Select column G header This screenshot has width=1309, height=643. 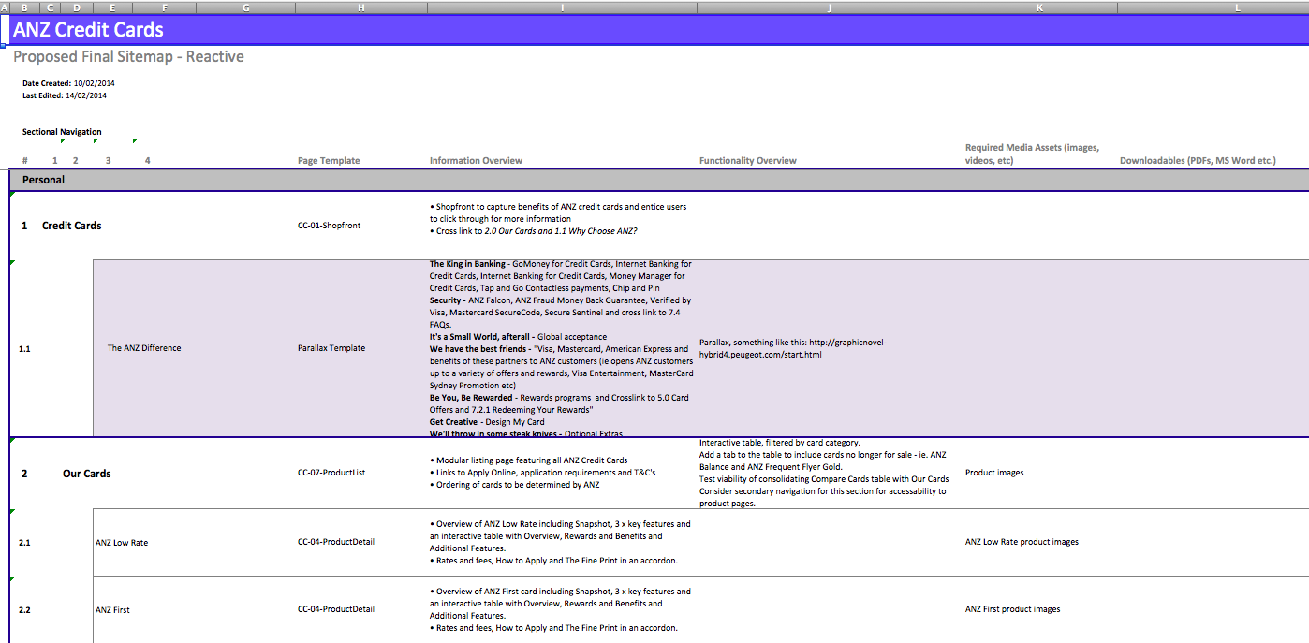pos(246,7)
